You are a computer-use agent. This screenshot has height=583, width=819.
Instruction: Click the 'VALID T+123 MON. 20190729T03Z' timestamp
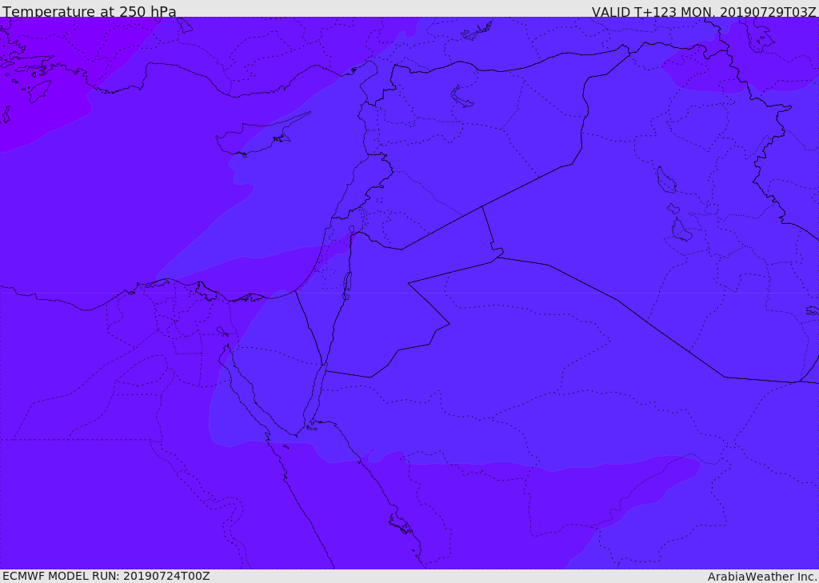[704, 11]
